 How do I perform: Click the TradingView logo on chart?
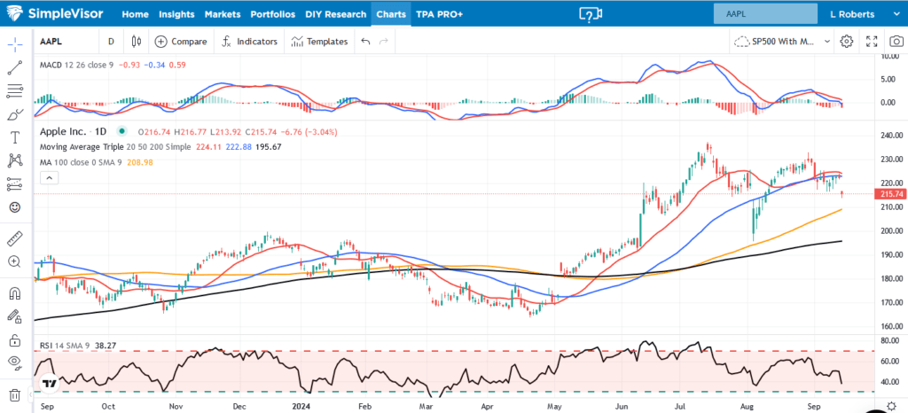(50, 383)
